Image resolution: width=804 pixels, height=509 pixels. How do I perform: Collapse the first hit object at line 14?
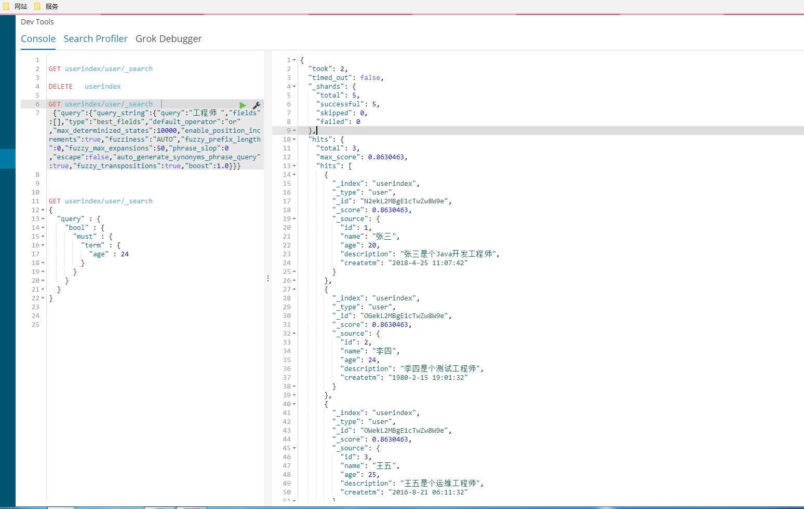[x=294, y=175]
